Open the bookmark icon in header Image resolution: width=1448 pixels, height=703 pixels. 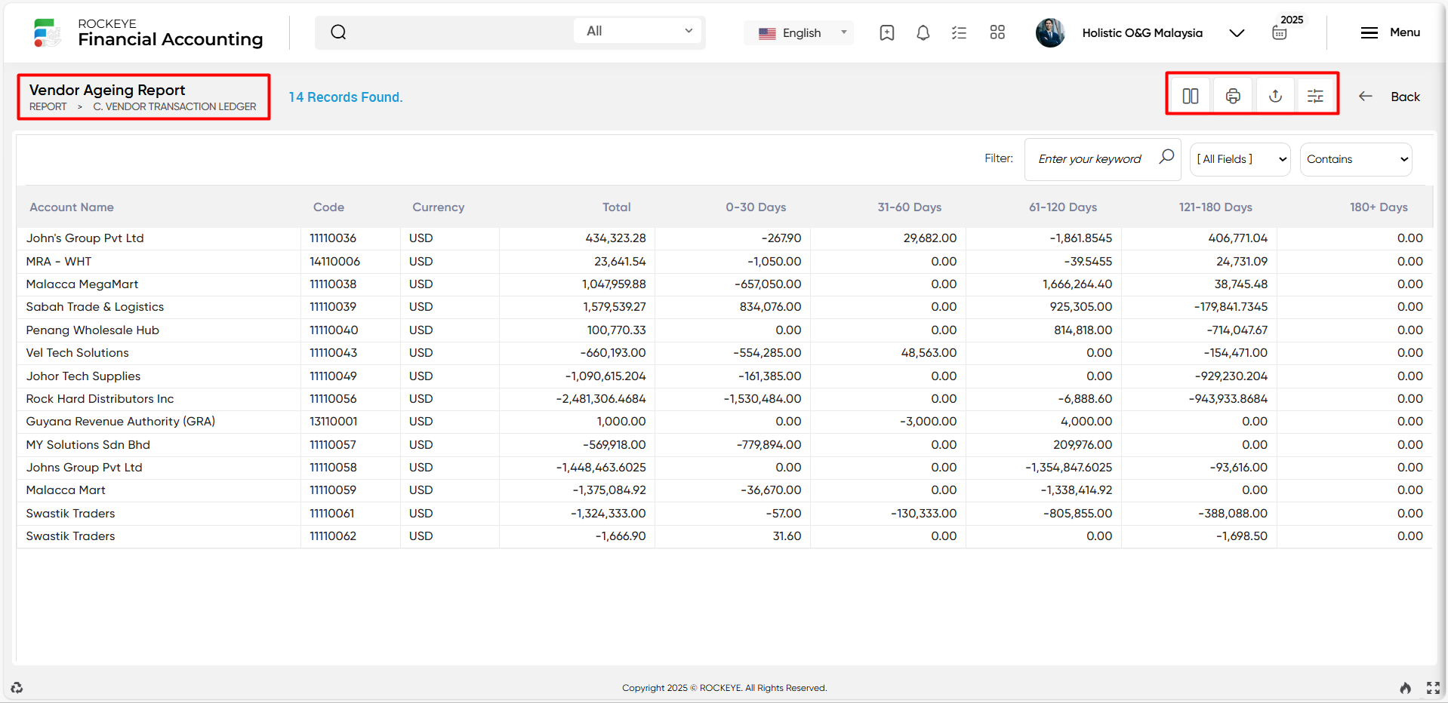click(x=887, y=32)
